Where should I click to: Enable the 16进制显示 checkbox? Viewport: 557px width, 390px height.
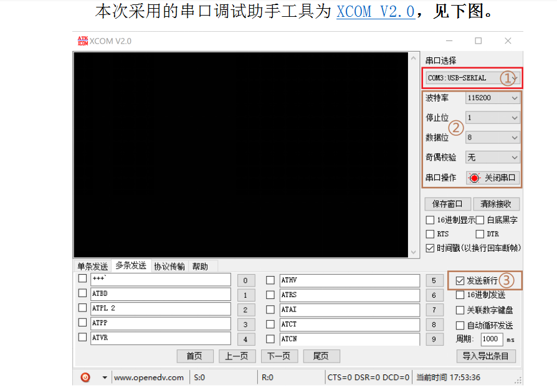click(430, 220)
